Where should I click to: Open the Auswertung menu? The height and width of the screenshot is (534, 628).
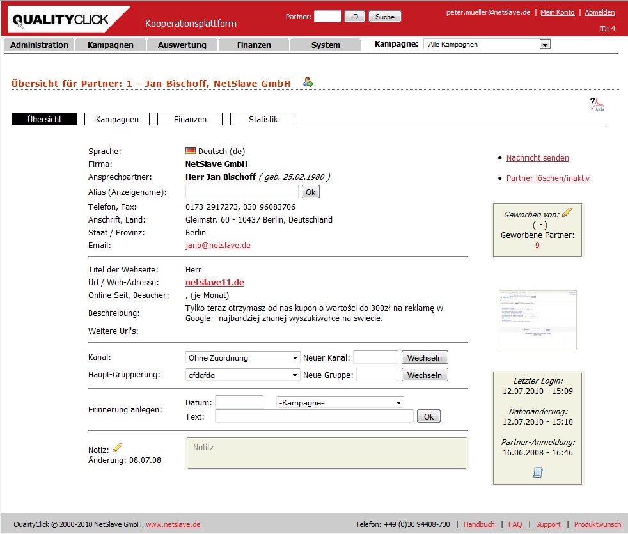[x=182, y=45]
